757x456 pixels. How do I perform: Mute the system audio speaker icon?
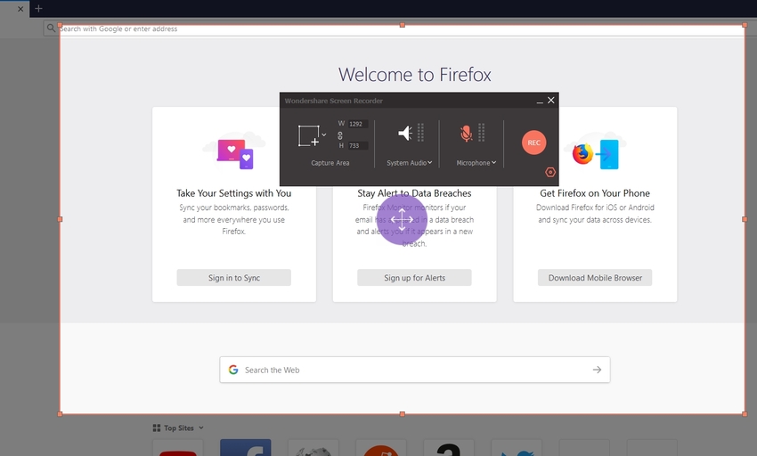(x=405, y=133)
